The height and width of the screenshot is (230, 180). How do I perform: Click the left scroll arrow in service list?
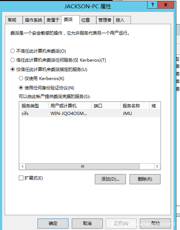22,166
